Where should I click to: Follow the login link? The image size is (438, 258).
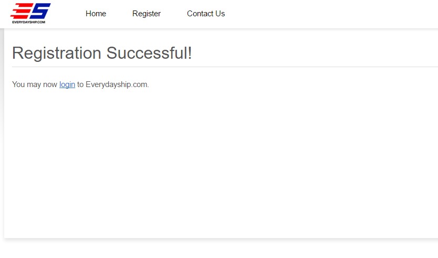coord(67,84)
